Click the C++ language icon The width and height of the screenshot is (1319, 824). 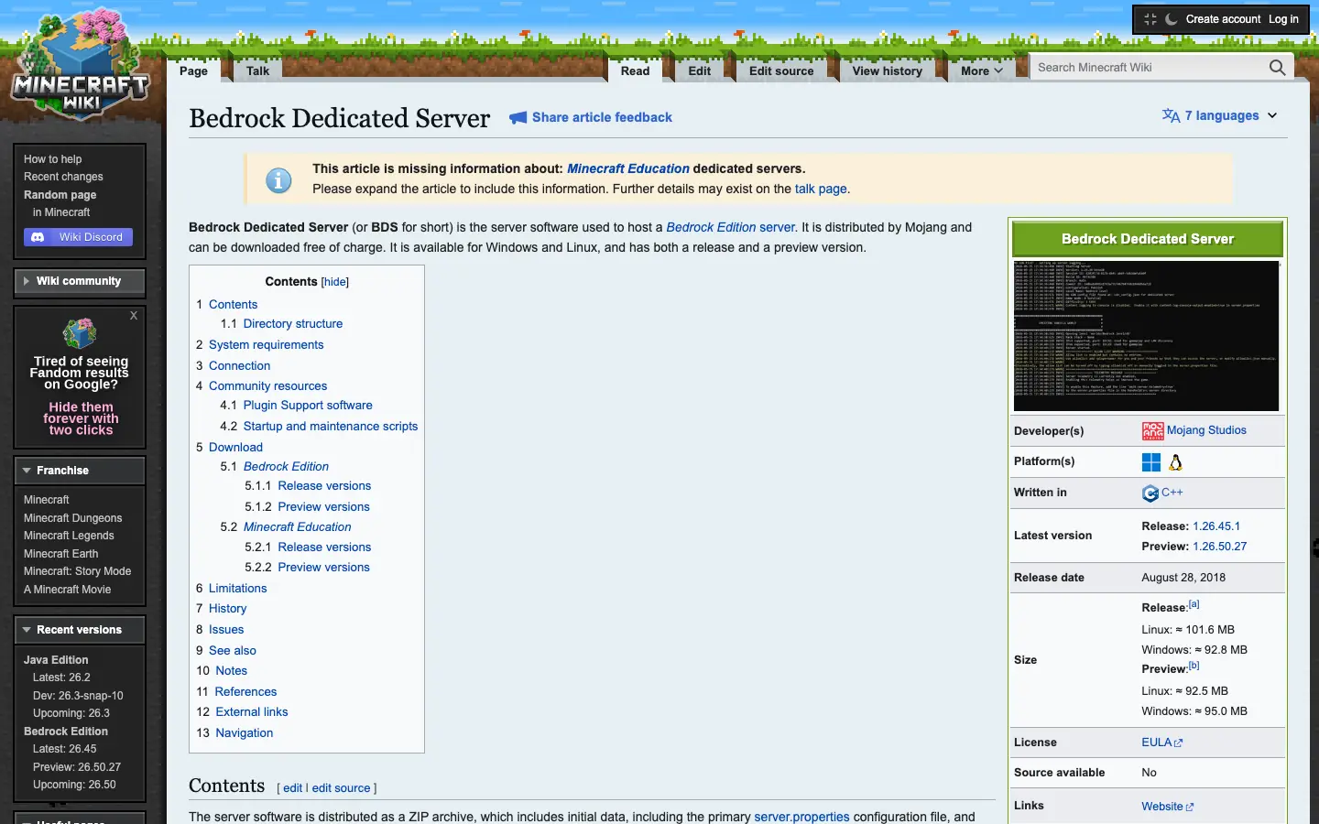pos(1150,493)
